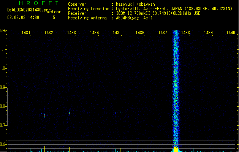Click the date stamp 02.02.03 14:30
The width and height of the screenshot is (239, 152).
(23, 17)
